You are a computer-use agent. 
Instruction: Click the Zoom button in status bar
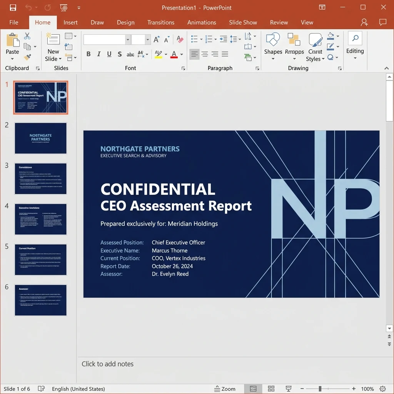pyautogui.click(x=225, y=389)
